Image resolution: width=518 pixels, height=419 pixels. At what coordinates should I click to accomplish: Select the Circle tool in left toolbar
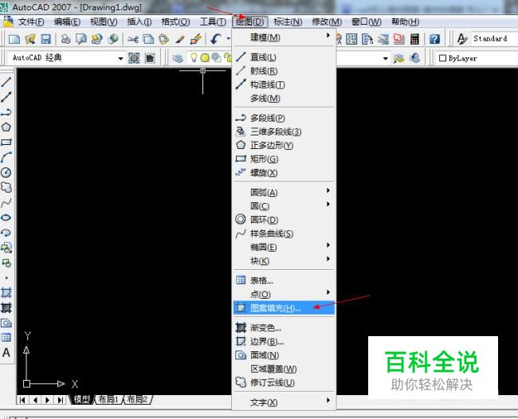[x=6, y=172]
